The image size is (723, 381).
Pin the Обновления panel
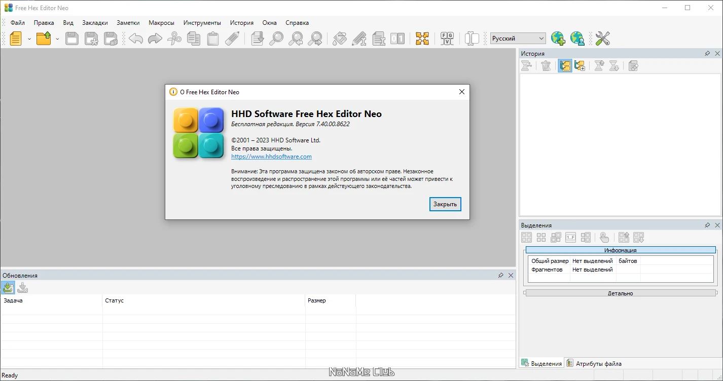(500, 275)
